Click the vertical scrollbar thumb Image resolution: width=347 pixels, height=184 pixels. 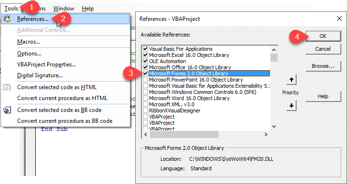point(274,57)
